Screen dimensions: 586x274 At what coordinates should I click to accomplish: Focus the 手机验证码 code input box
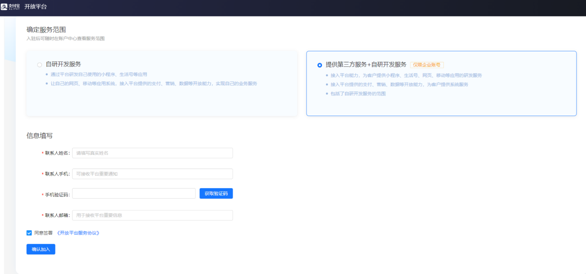(134, 194)
